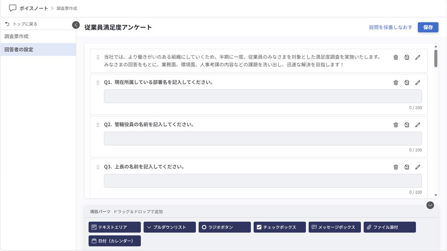The image size is (447, 251).
Task: Select the ラジオボタン part
Action: (225, 227)
